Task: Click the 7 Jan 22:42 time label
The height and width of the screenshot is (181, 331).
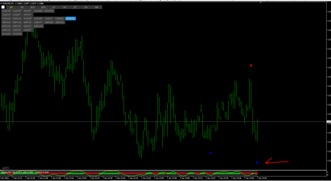Action: click(146, 178)
